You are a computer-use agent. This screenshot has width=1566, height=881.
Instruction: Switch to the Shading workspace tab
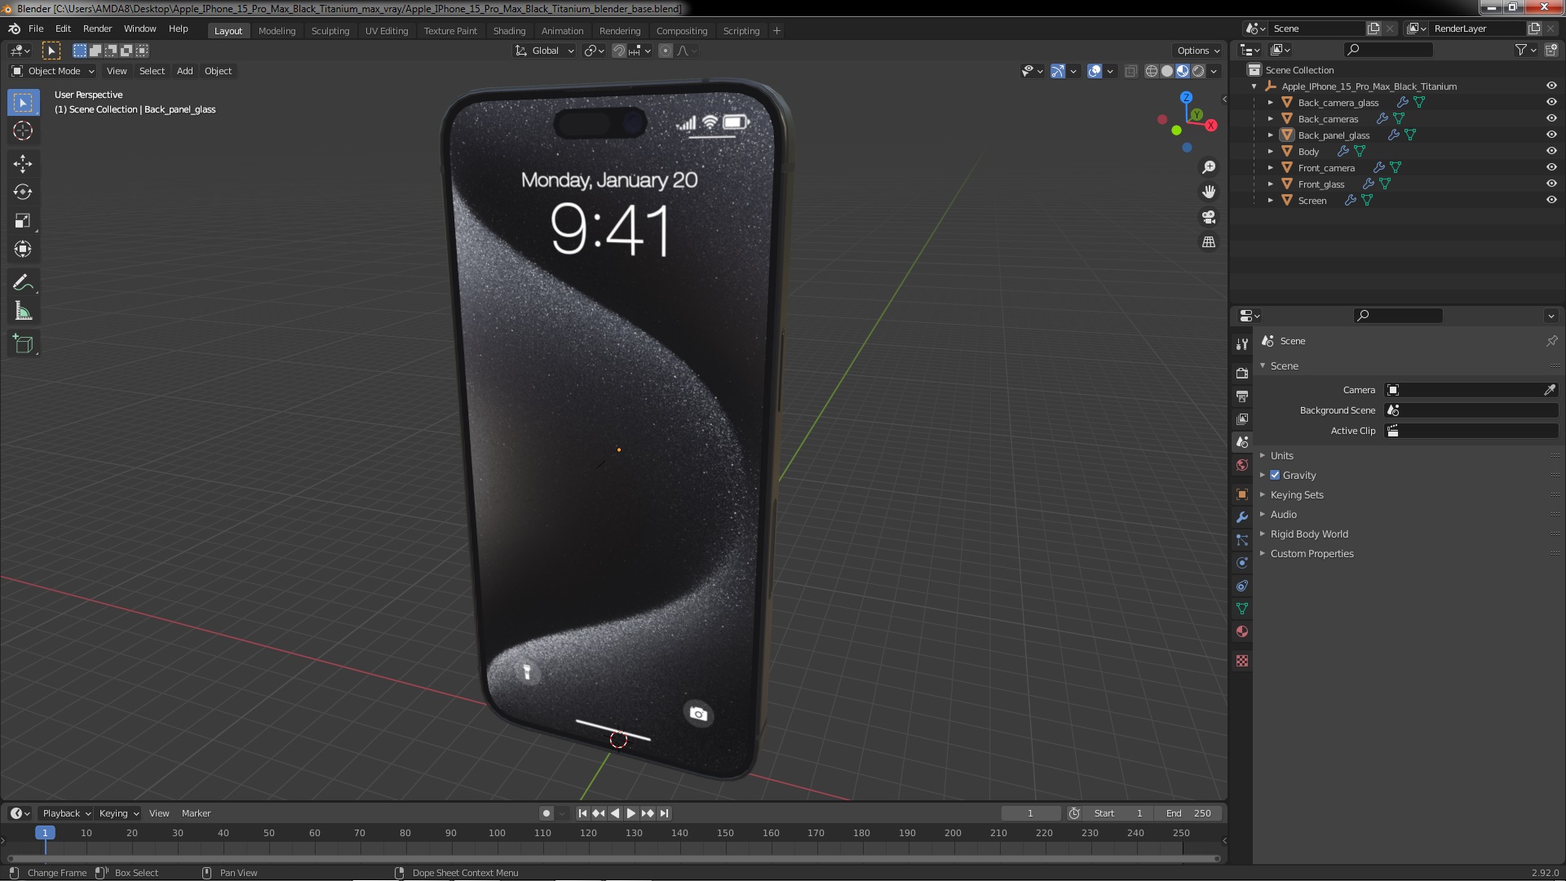pyautogui.click(x=509, y=31)
